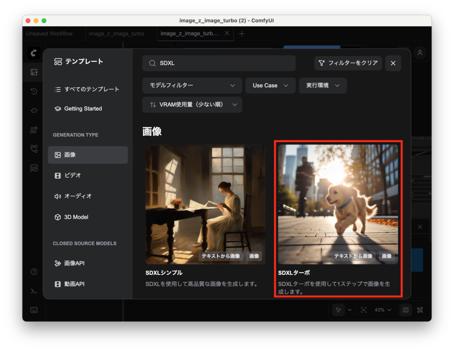
Task: Open the 43% zoom level dropdown
Action: 383,310
